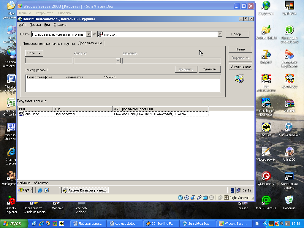
Task: Select Номер телефона condition row
Action: pyautogui.click(x=123, y=77)
